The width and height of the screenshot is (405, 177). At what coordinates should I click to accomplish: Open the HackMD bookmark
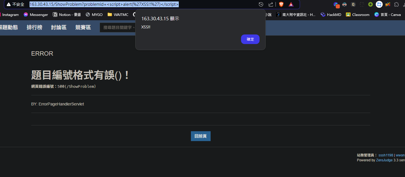click(331, 14)
